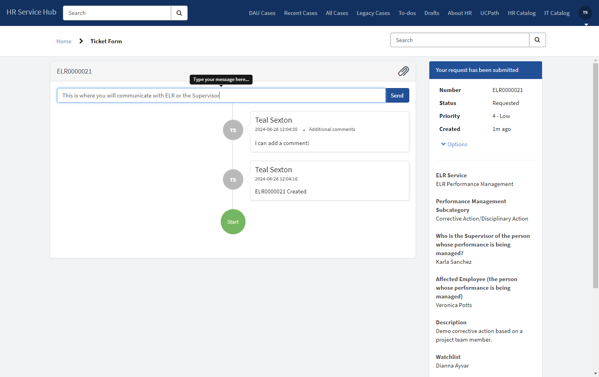Image resolution: width=599 pixels, height=377 pixels.
Task: Click the 'ELR0000021 Created' entry text
Action: 280,191
